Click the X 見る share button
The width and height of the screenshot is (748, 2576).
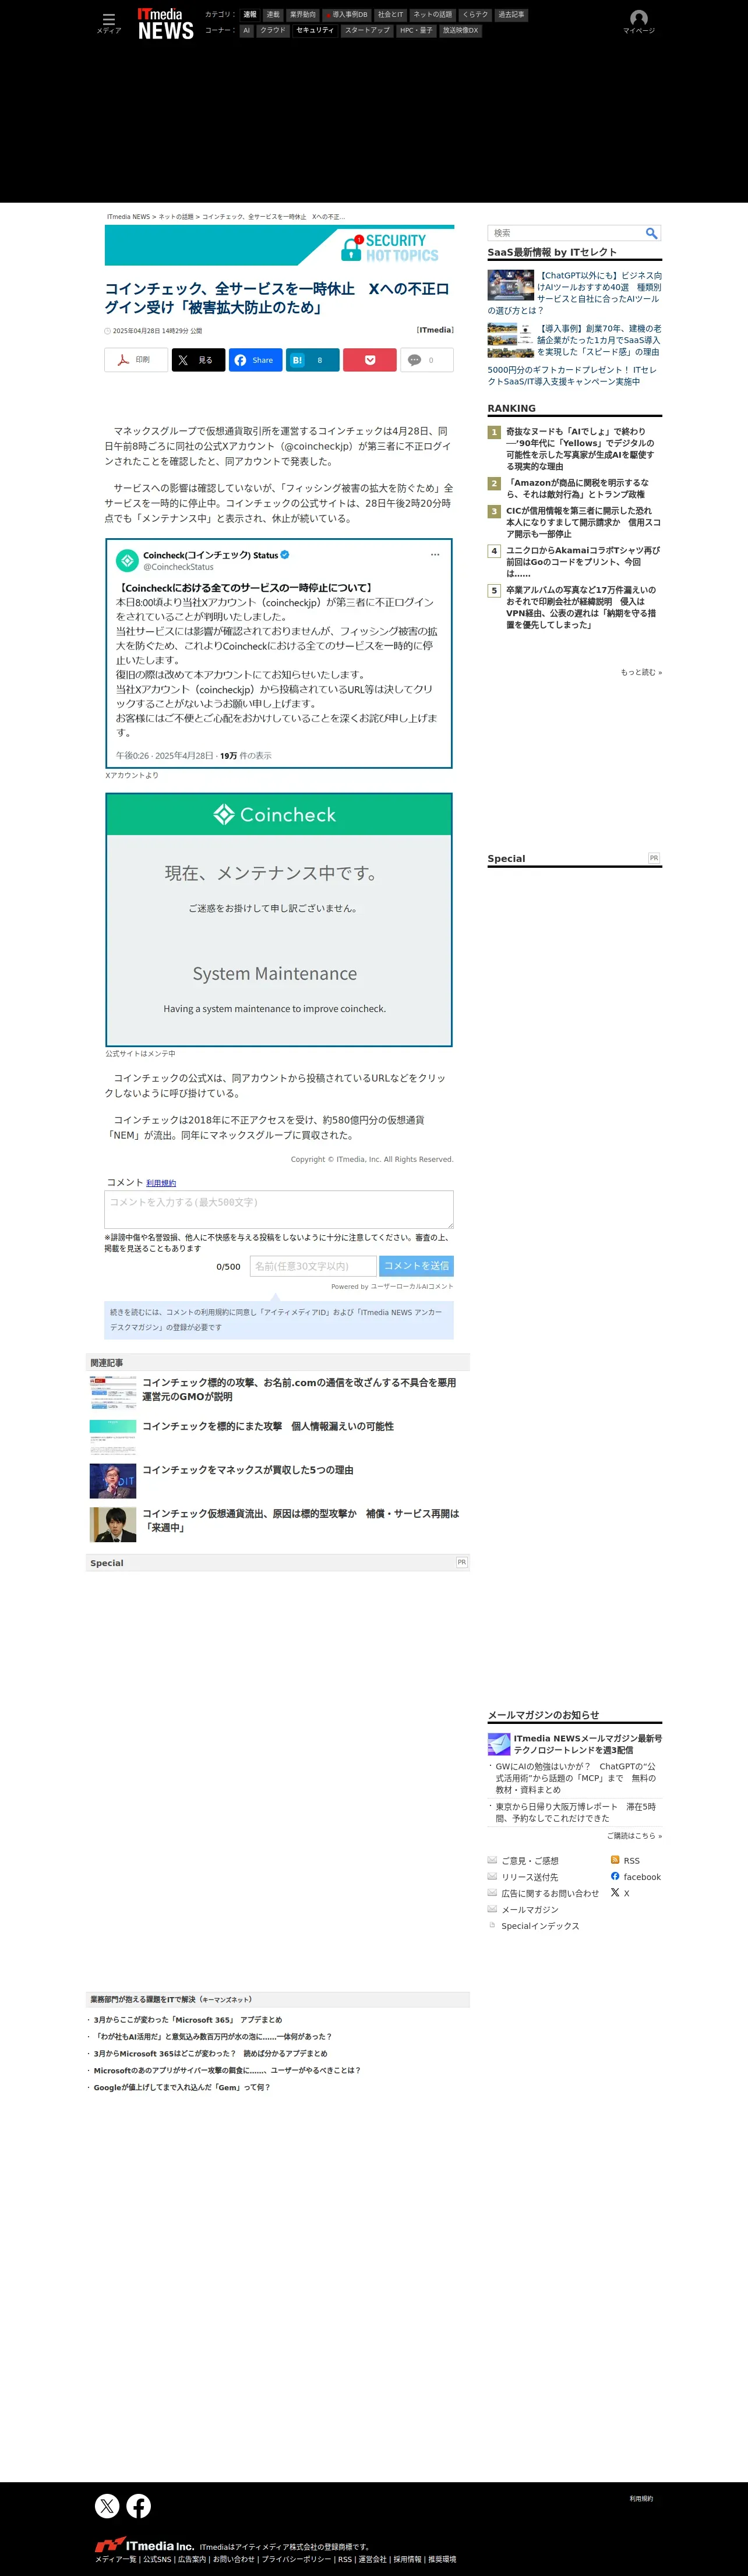pyautogui.click(x=198, y=360)
